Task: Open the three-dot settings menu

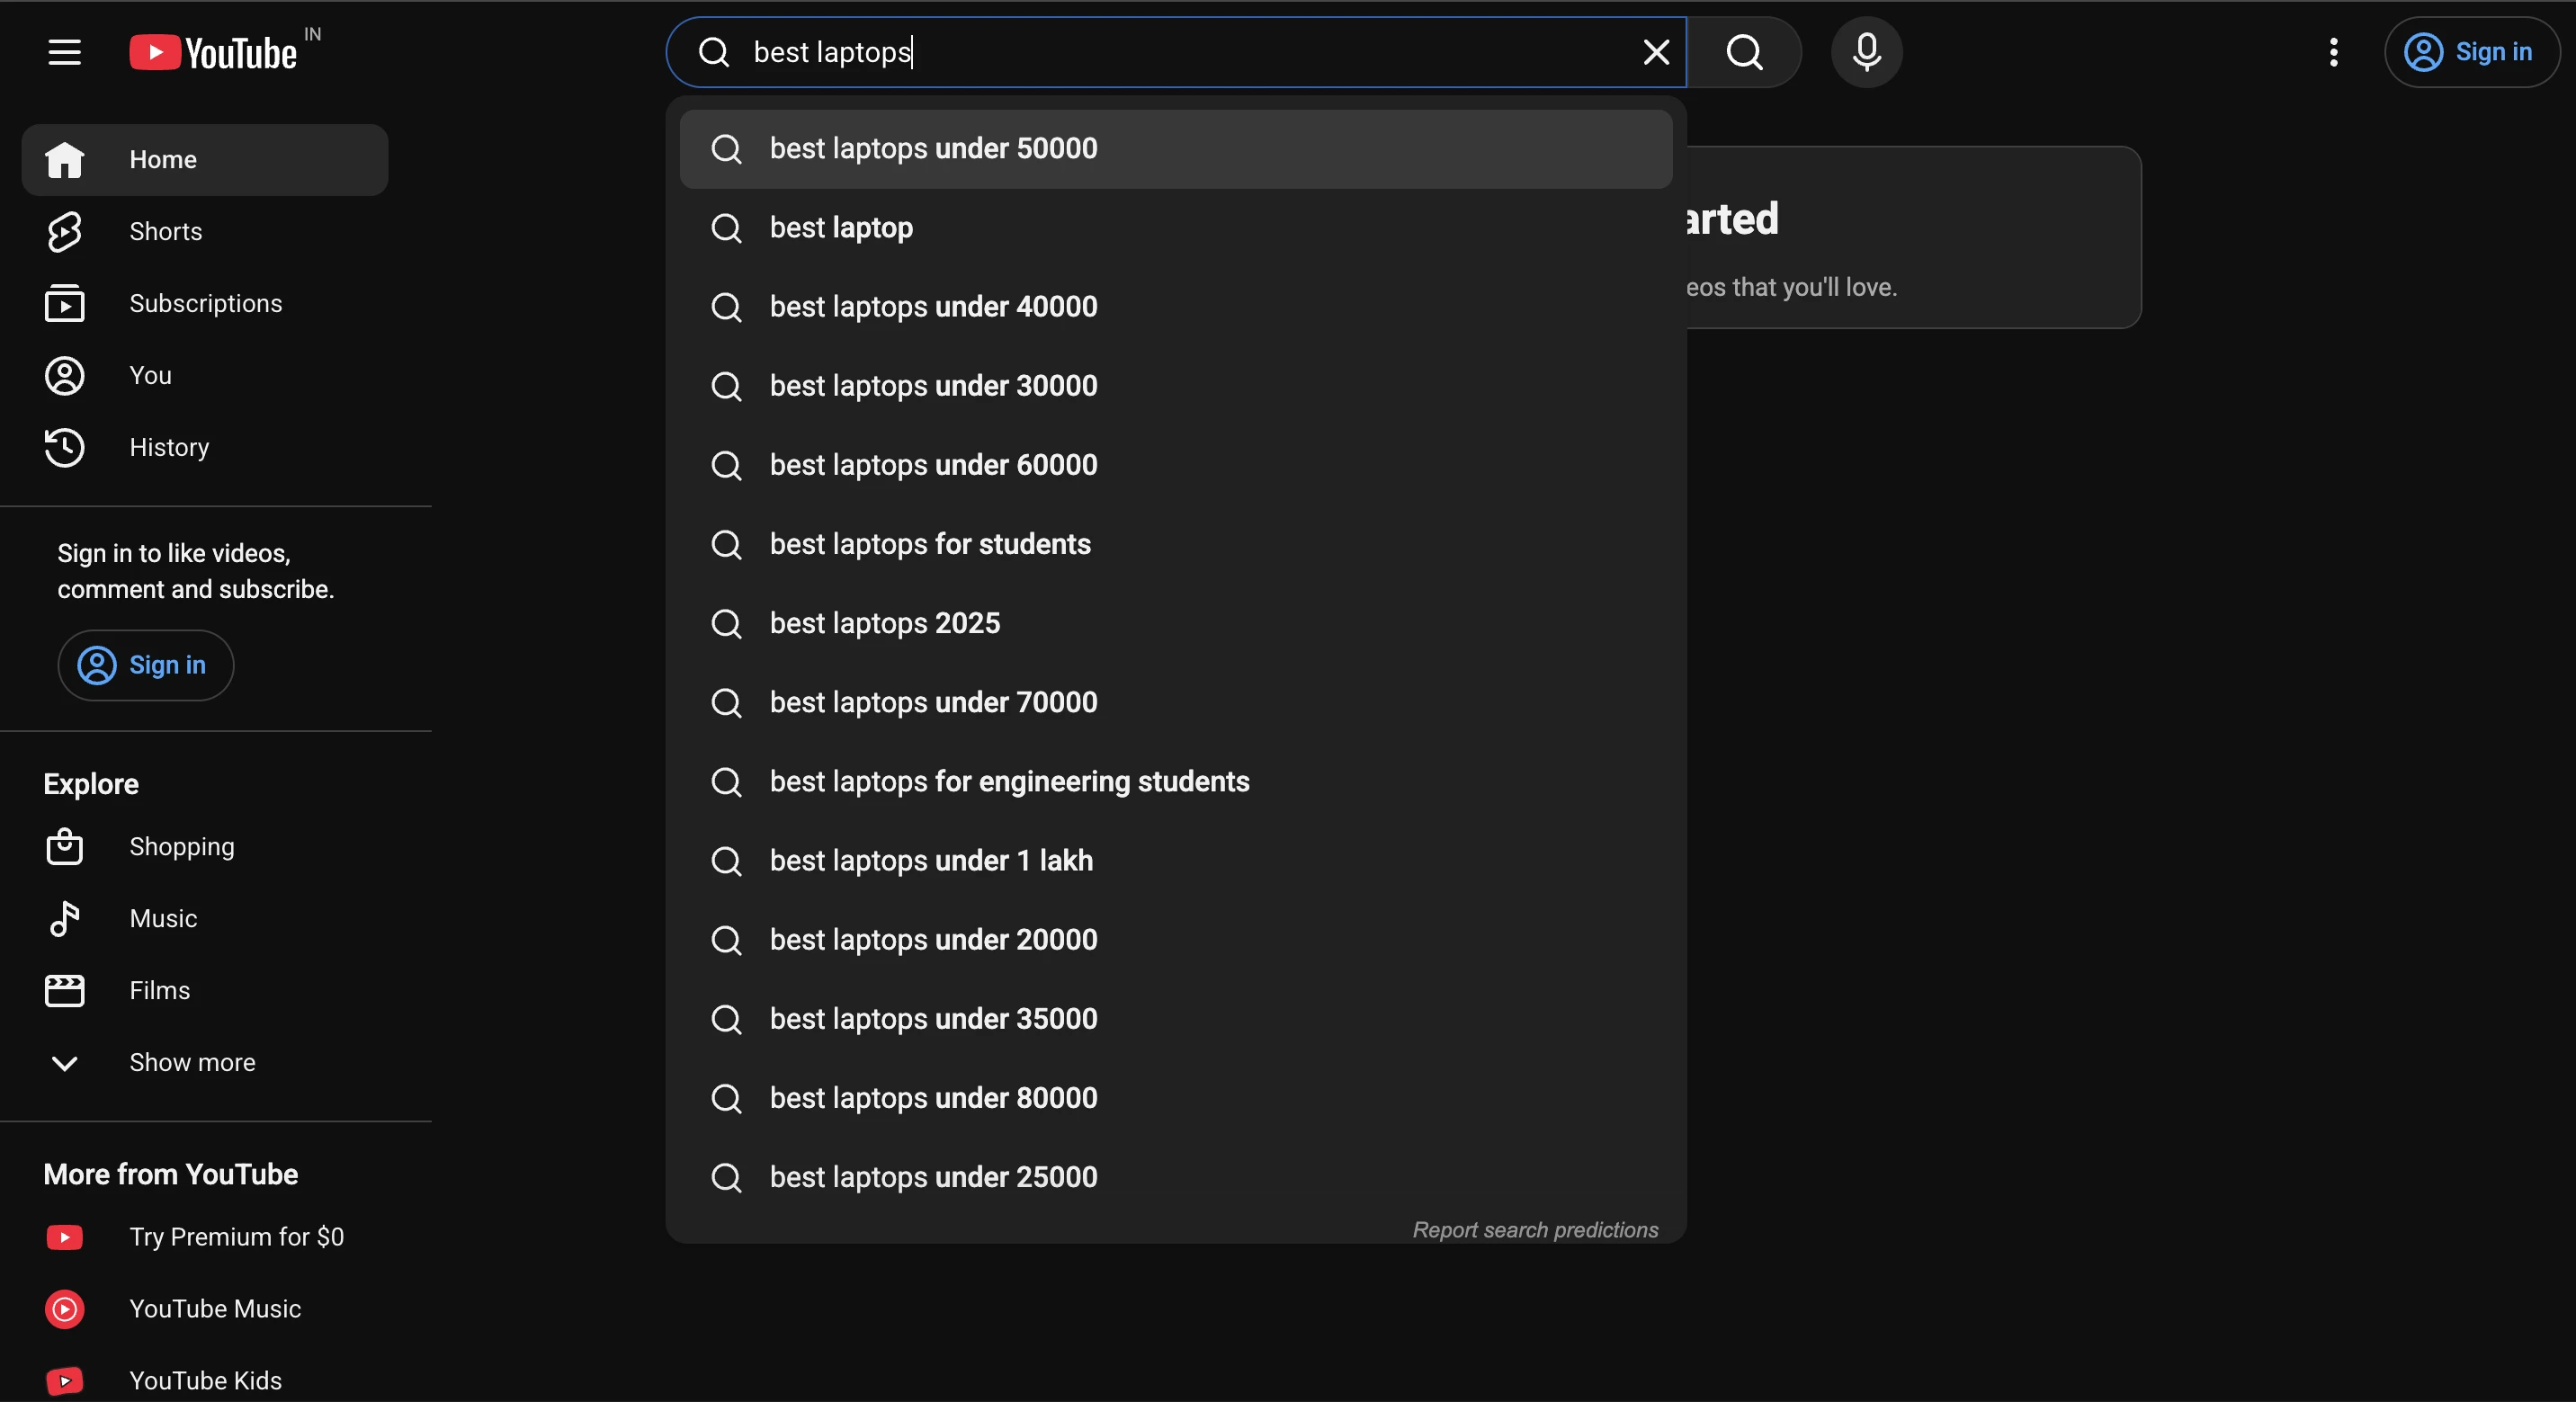Action: 2333,52
